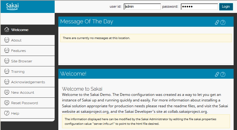Go to the About page
Image resolution: width=237 pixels, height=130 pixels.
coord(16,40)
